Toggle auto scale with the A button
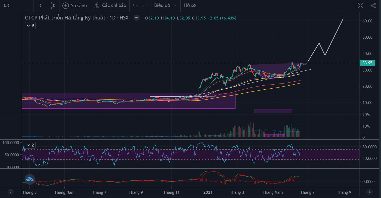 369,192
